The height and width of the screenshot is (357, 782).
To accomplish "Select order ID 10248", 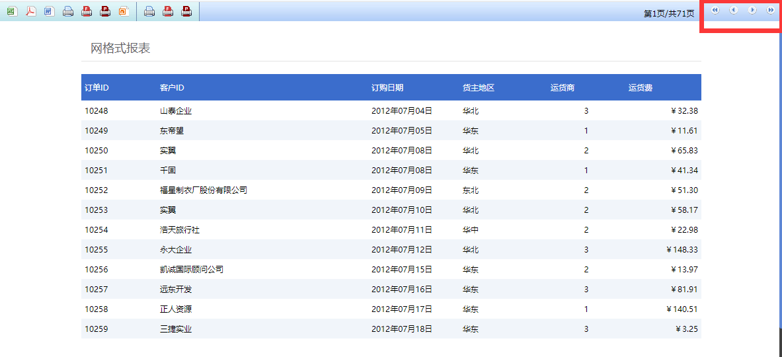I will tap(97, 110).
